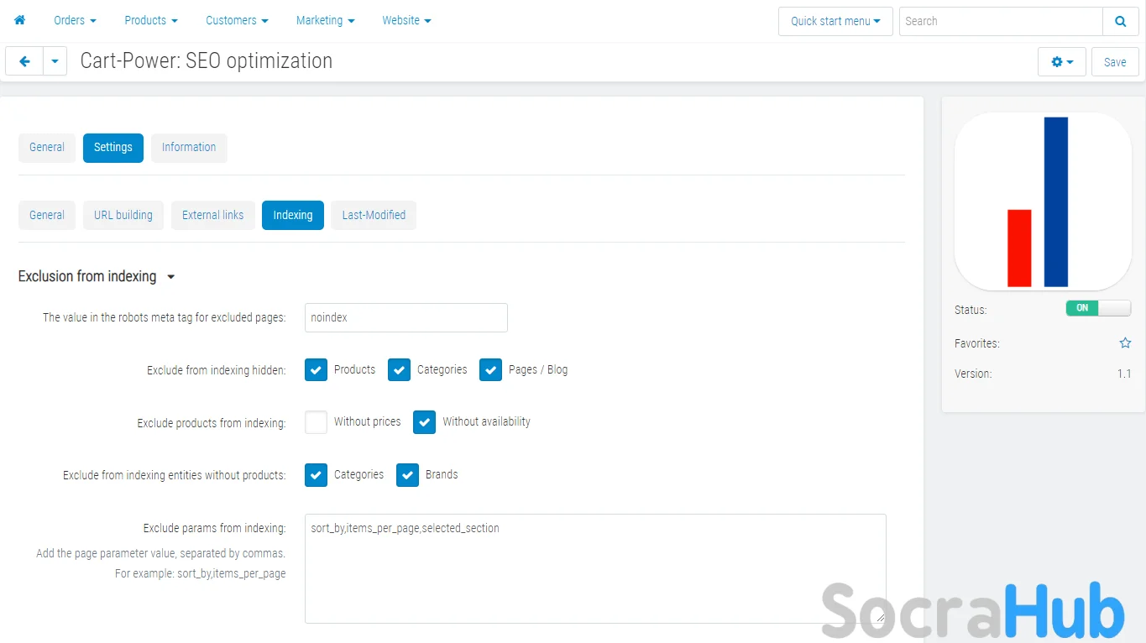Viewport: 1146px width, 643px height.
Task: Click the robots meta tag value field
Action: click(x=406, y=318)
